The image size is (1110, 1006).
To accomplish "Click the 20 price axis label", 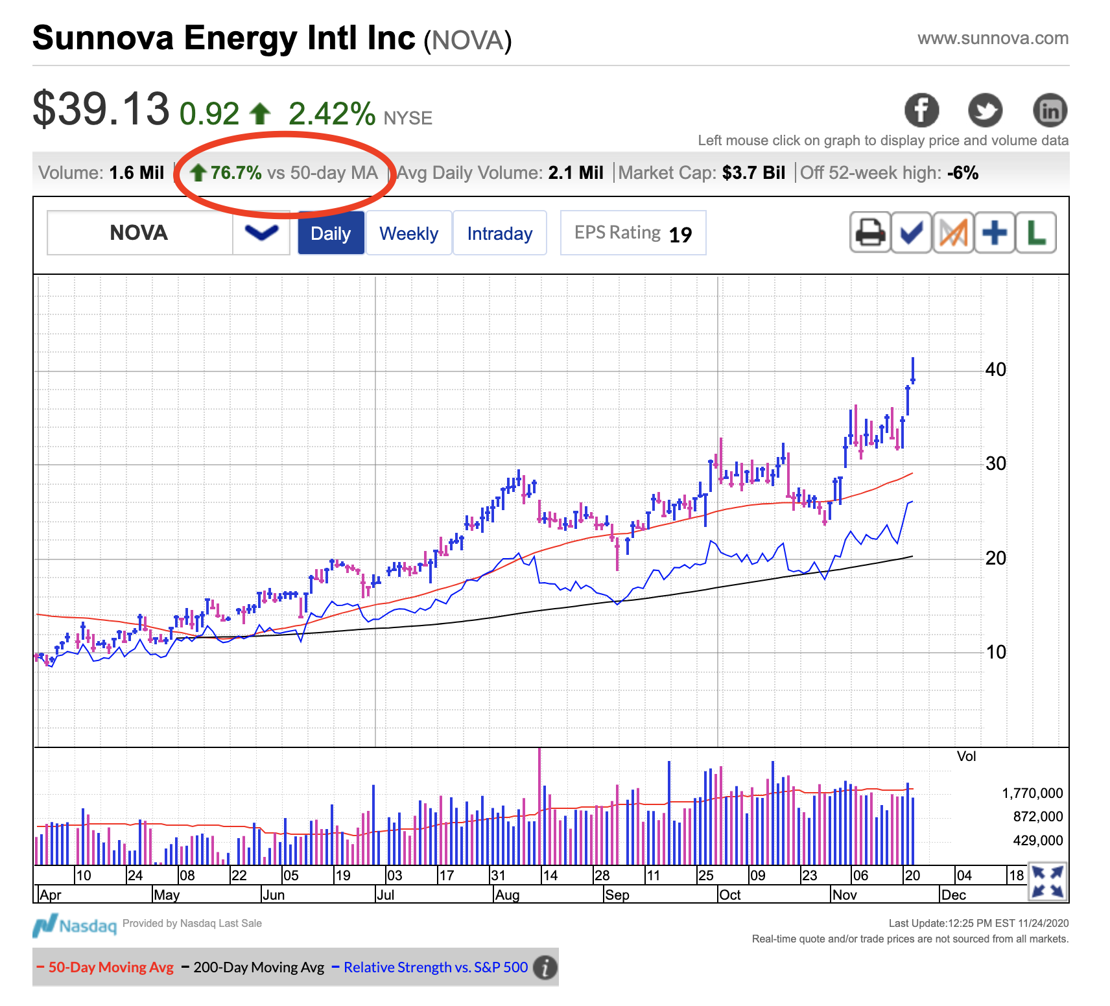I will tap(996, 558).
